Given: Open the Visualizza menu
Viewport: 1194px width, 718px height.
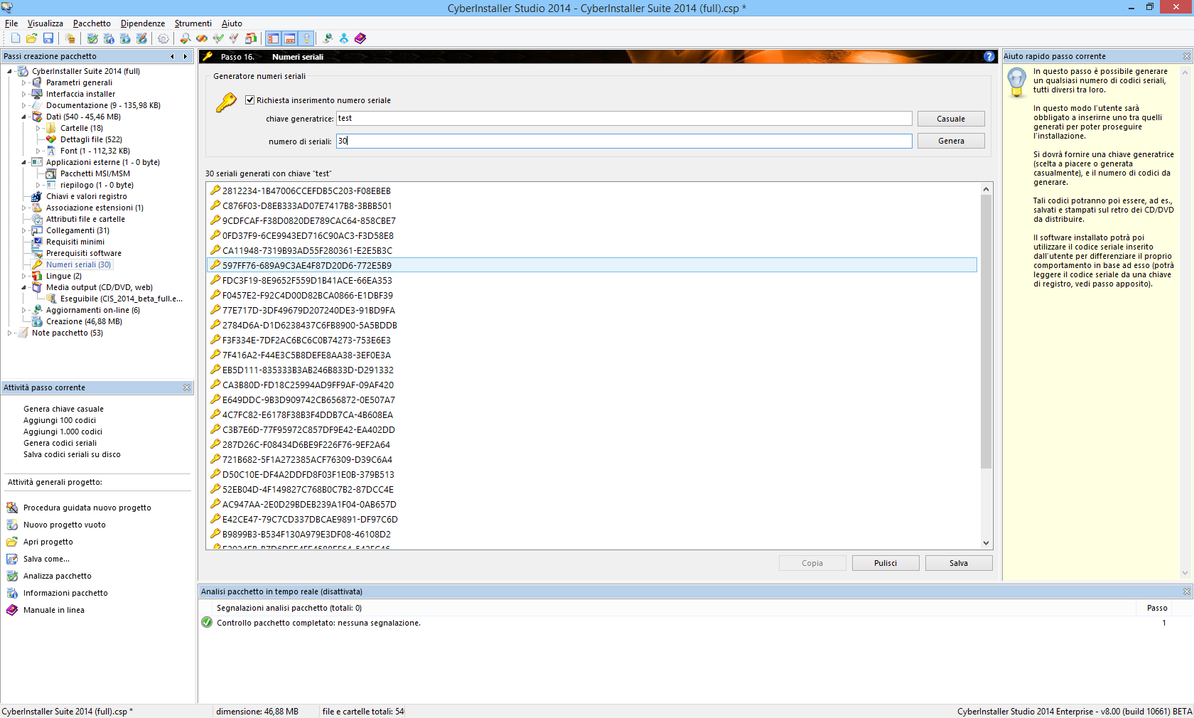Looking at the screenshot, I should click(x=45, y=23).
